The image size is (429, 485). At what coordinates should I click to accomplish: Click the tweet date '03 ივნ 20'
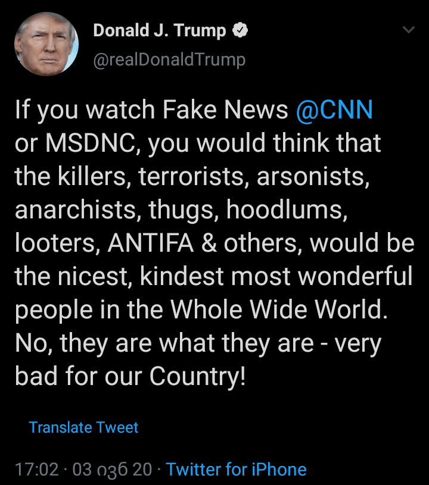pos(112,470)
